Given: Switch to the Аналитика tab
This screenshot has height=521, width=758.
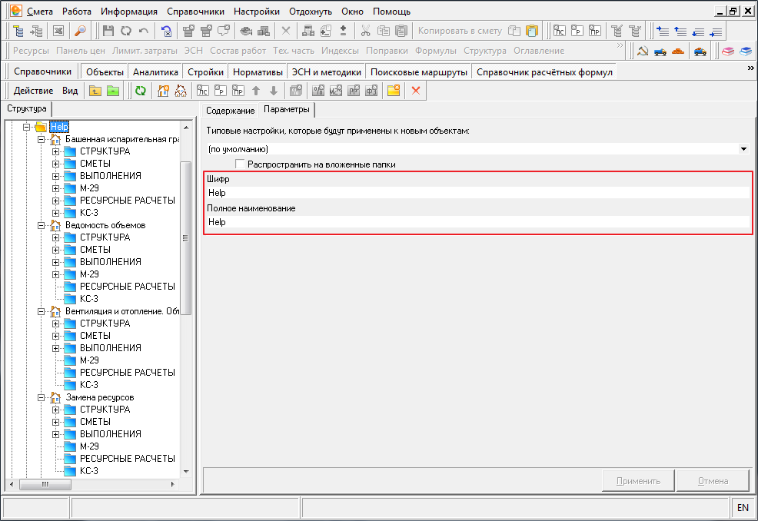Looking at the screenshot, I should pyautogui.click(x=155, y=72).
